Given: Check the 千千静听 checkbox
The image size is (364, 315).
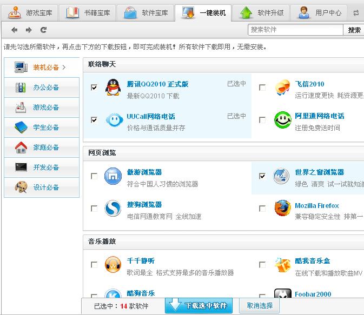Looking at the screenshot, I should (x=94, y=265).
